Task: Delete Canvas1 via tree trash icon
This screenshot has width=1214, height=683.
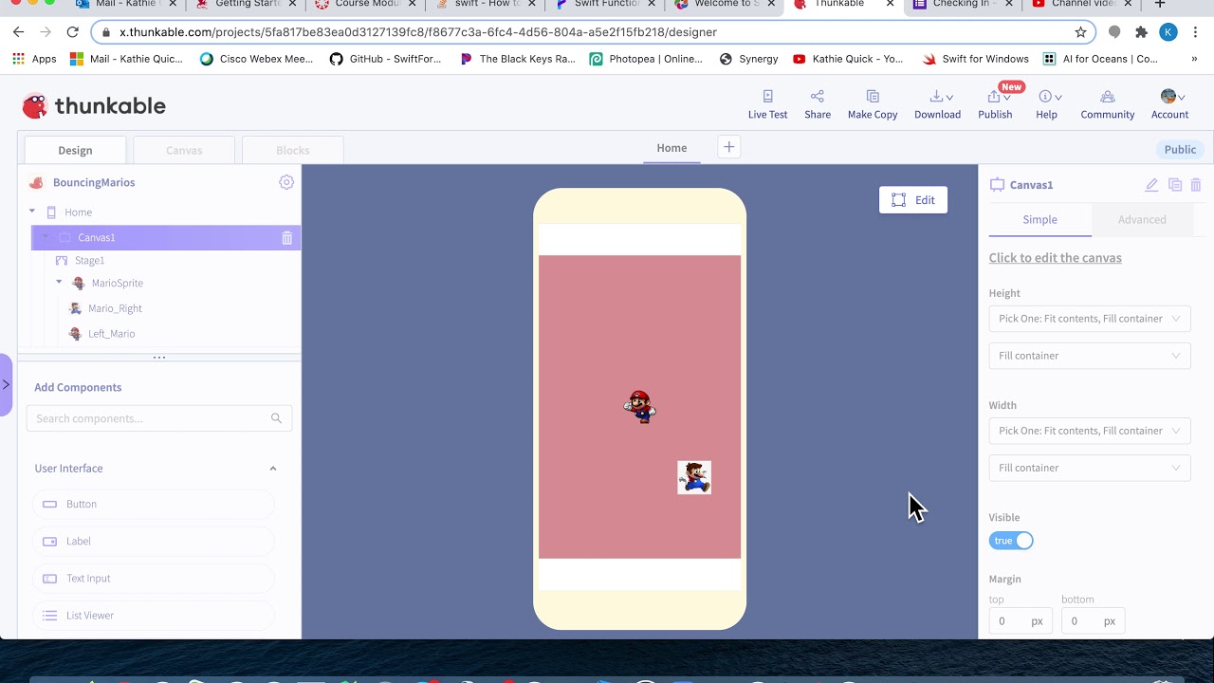Action: coord(286,238)
